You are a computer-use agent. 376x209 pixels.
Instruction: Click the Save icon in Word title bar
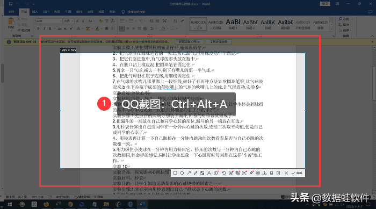(11, 4)
